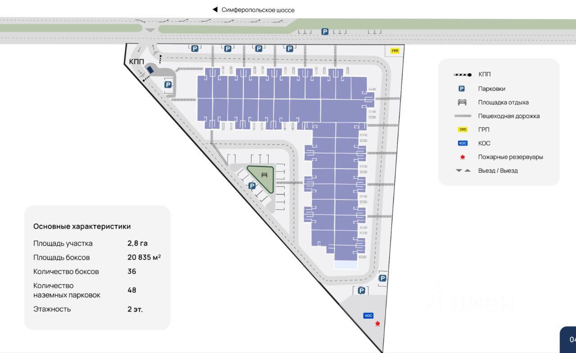Select the Пешеходная дорожка legend text
Screen dimensions: 576x353
point(509,116)
